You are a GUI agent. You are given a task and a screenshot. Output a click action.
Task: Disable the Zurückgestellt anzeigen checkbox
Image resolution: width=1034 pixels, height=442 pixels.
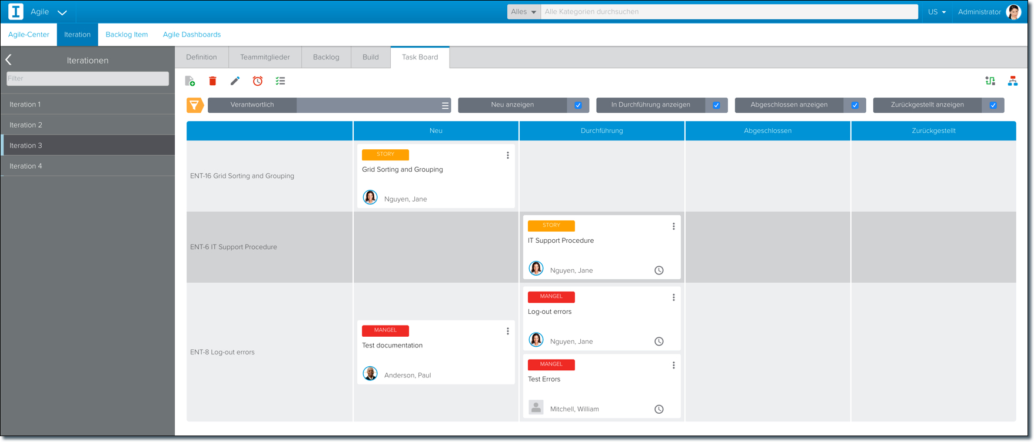point(993,105)
